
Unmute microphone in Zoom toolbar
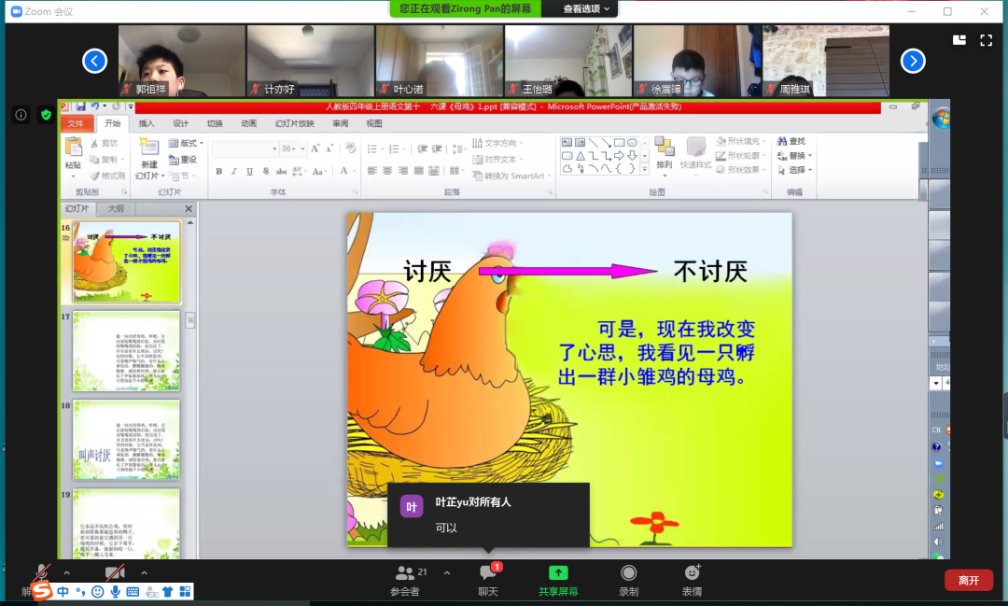coord(41,571)
